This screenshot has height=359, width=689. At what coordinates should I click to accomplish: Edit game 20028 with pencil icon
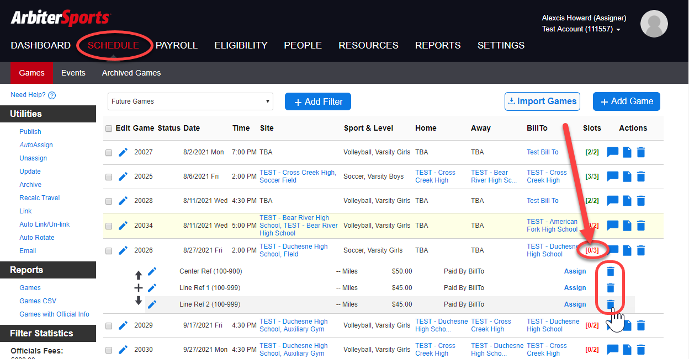tap(123, 201)
